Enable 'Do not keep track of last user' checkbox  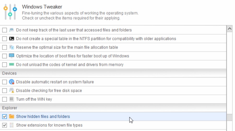pos(4,30)
